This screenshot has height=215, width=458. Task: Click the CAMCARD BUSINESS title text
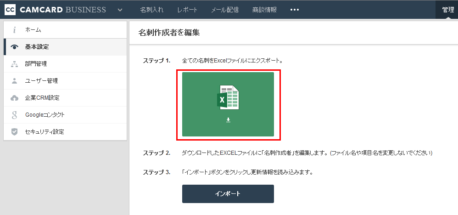coord(63,10)
